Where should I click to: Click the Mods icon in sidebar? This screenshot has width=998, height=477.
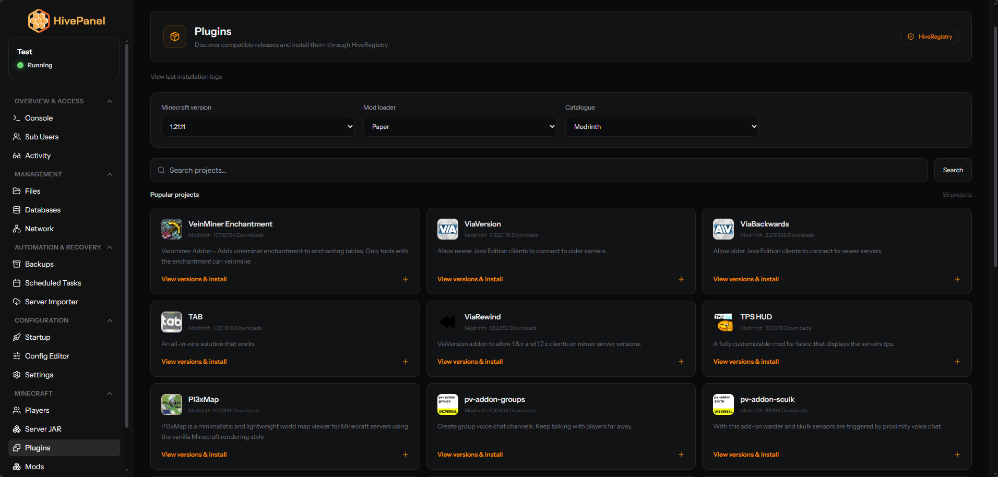click(17, 467)
